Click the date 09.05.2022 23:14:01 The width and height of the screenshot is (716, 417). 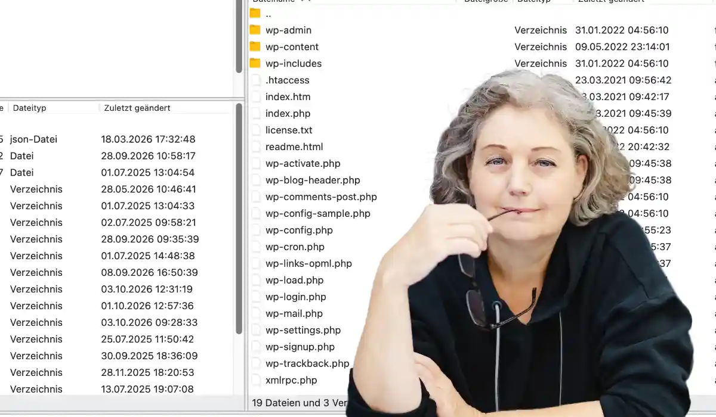tap(622, 46)
